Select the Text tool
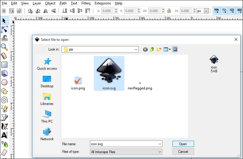Image resolution: width=243 pixels, height=159 pixels. (x=4, y=135)
